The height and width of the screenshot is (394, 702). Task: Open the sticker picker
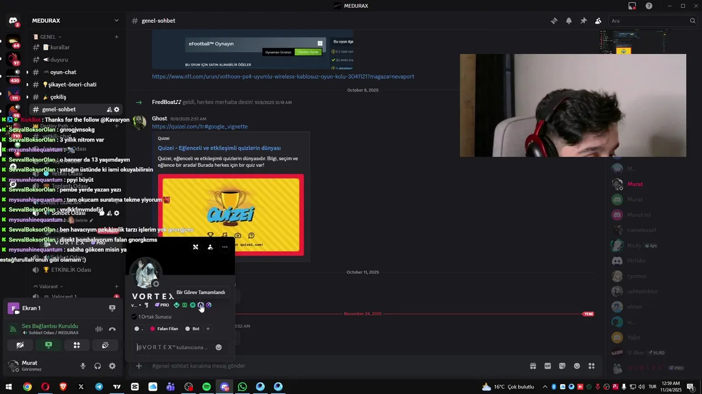[x=562, y=366]
